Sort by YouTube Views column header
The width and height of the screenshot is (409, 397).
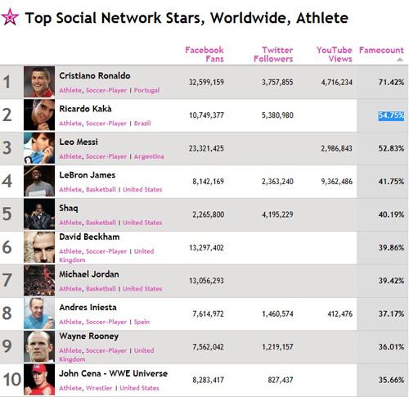tap(335, 54)
